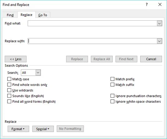Click into the Find what text field

pos(92,23)
